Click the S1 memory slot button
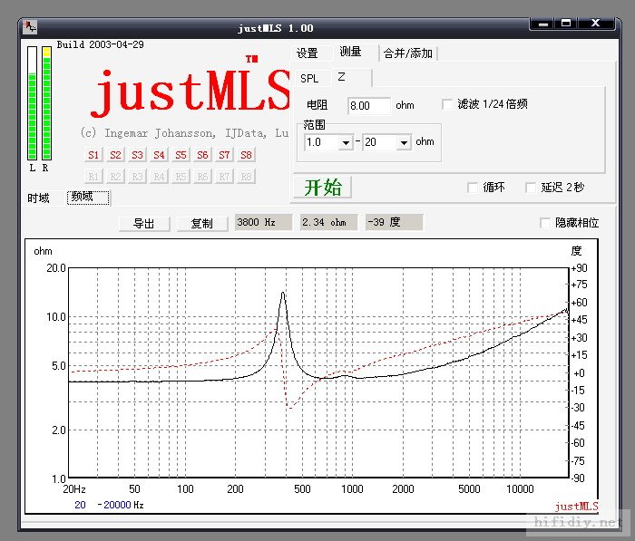This screenshot has height=541, width=635. 93,155
